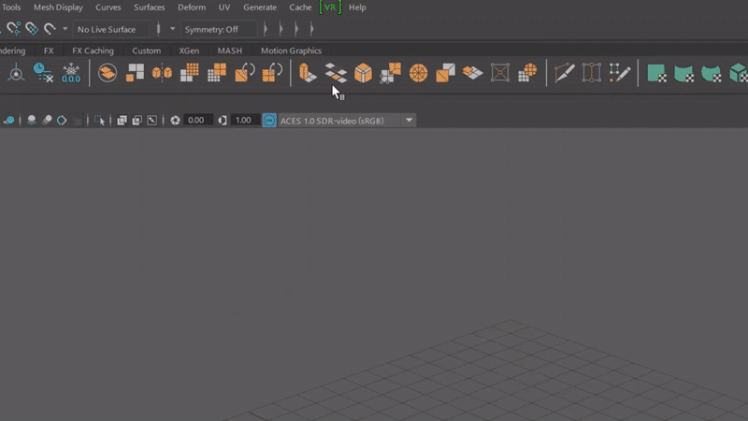Click the green cylindrical UV mapping icon

pos(683,74)
